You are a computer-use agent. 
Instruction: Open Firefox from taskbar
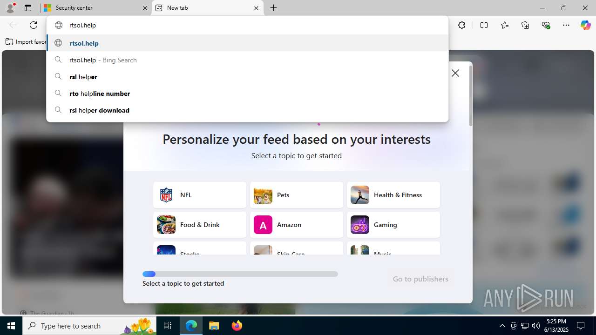click(237, 326)
